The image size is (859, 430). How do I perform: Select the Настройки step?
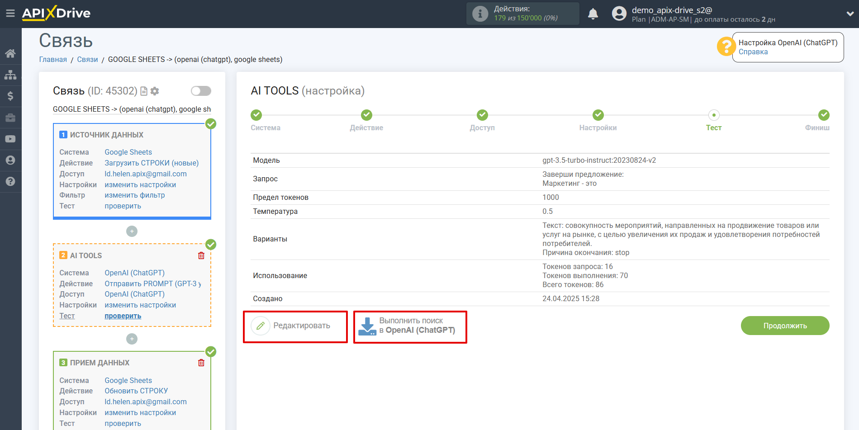pos(598,121)
